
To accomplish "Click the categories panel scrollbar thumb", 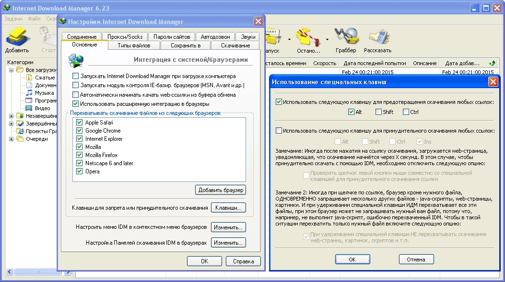I will [x=38, y=272].
